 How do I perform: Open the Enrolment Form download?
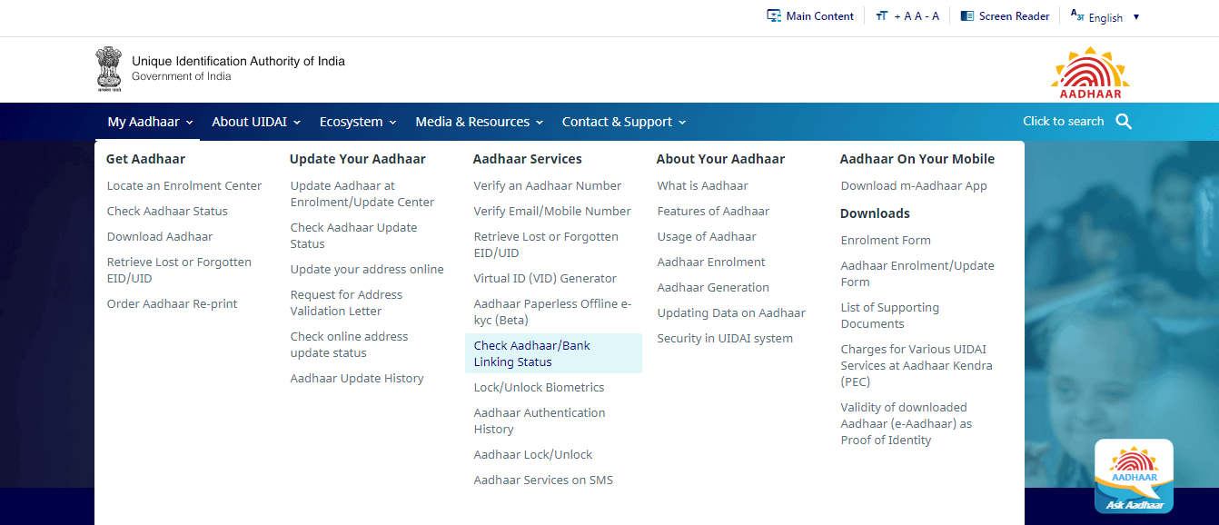pos(886,240)
